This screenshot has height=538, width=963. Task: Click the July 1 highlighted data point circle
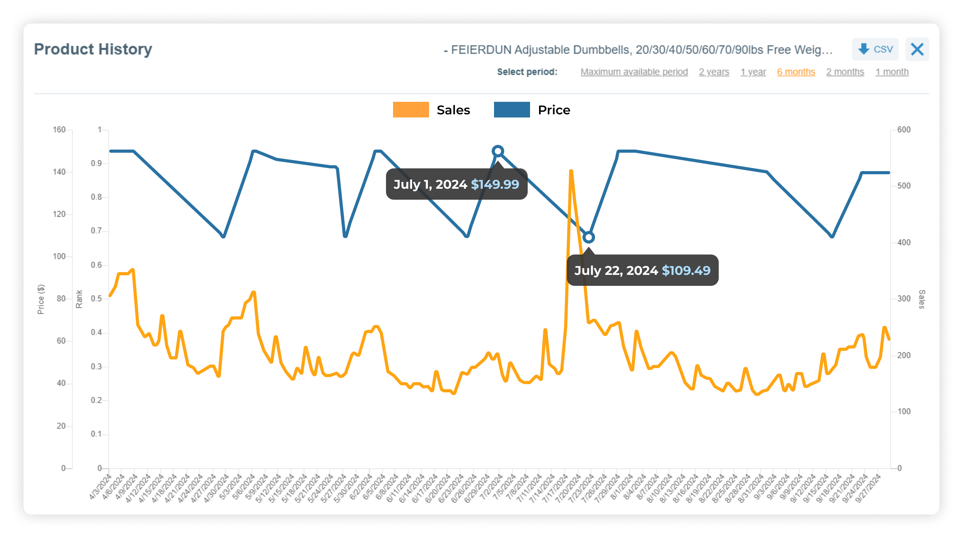tap(498, 150)
